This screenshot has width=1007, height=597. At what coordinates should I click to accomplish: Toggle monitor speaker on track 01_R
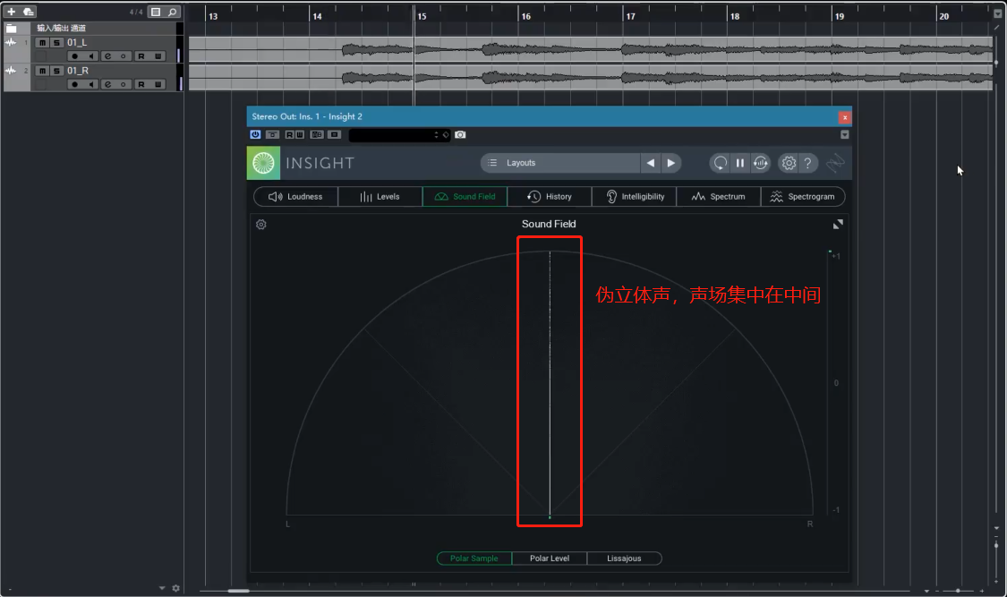tap(91, 84)
